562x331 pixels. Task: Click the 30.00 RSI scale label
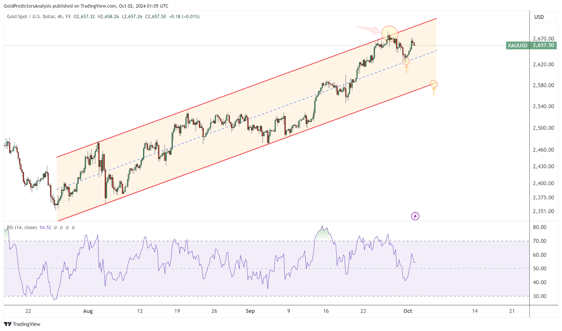[539, 296]
